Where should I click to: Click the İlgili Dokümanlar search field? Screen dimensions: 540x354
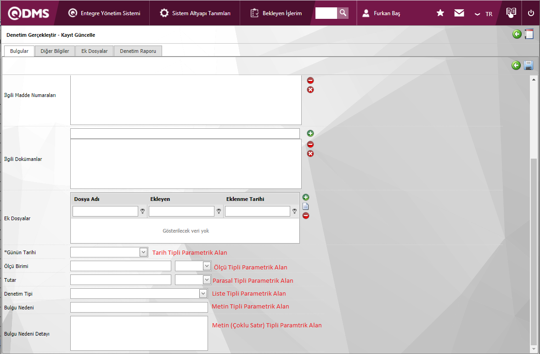pyautogui.click(x=185, y=133)
